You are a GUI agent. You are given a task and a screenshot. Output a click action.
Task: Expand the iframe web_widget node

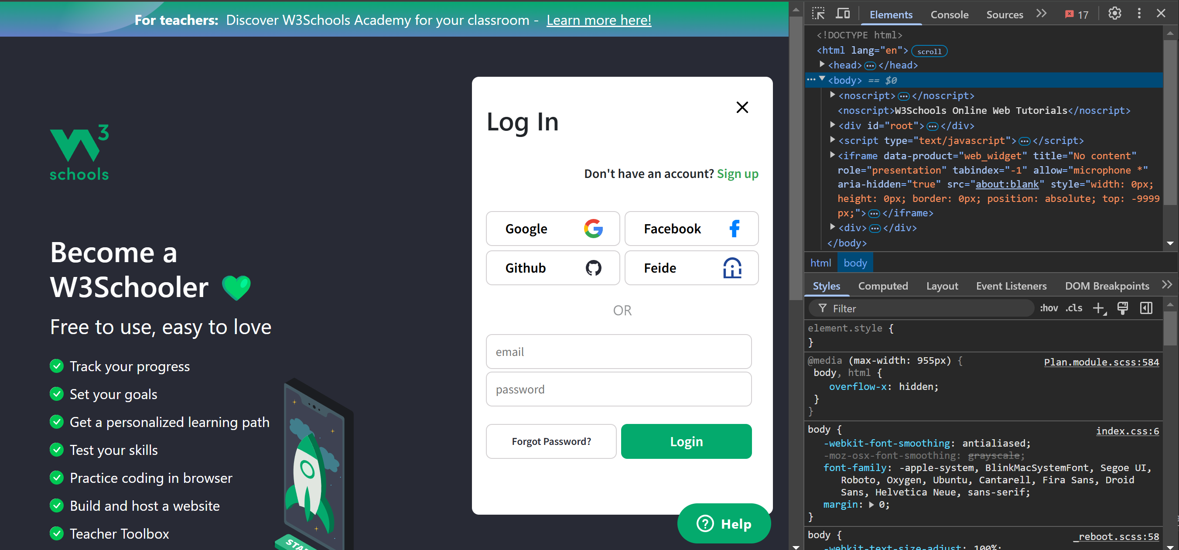[833, 155]
